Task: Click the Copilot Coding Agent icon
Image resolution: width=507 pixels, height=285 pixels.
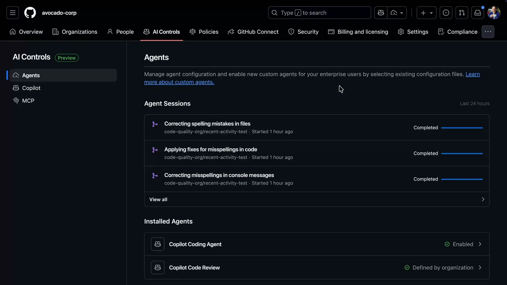Action: coord(157,244)
